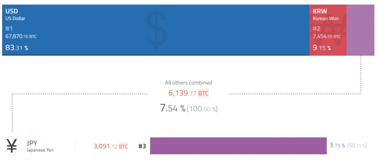Screen dimensions: 379x161
Task: Select the KRW currency heading
Action: point(319,11)
